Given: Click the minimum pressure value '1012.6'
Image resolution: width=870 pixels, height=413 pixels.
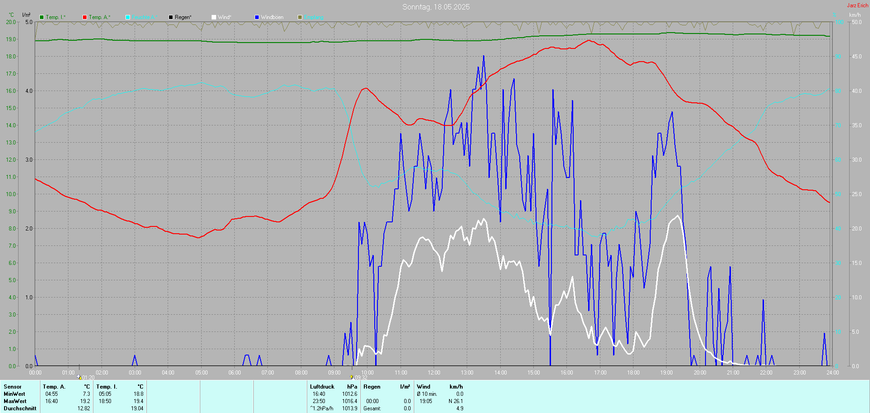Looking at the screenshot, I should point(350,394).
